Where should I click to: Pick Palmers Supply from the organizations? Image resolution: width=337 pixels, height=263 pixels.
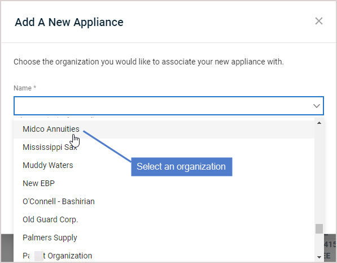click(x=164, y=238)
